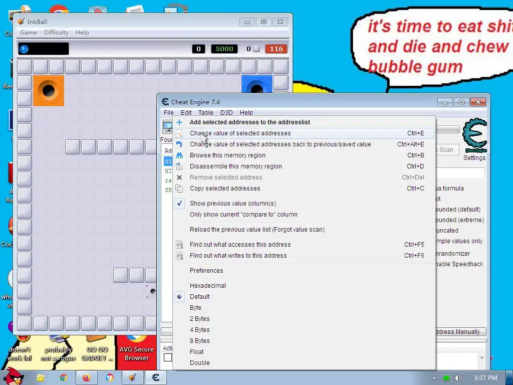Viewport: 513px width, 385px height.
Task: Click the magnifier icon beside 'accesses this address'
Action: coord(179,245)
